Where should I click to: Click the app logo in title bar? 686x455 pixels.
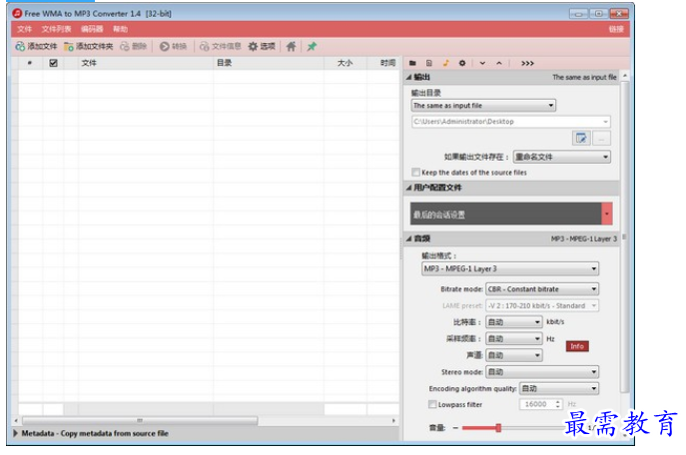(17, 14)
